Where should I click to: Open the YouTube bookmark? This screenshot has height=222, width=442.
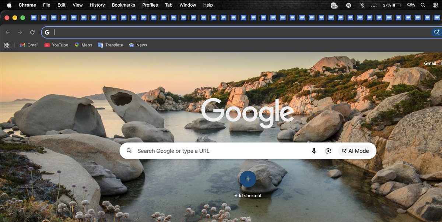(56, 45)
